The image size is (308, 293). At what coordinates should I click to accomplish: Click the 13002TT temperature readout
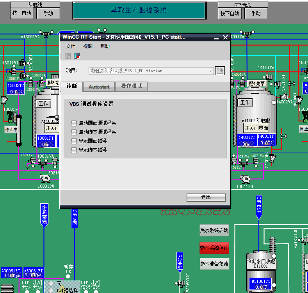tap(16, 89)
